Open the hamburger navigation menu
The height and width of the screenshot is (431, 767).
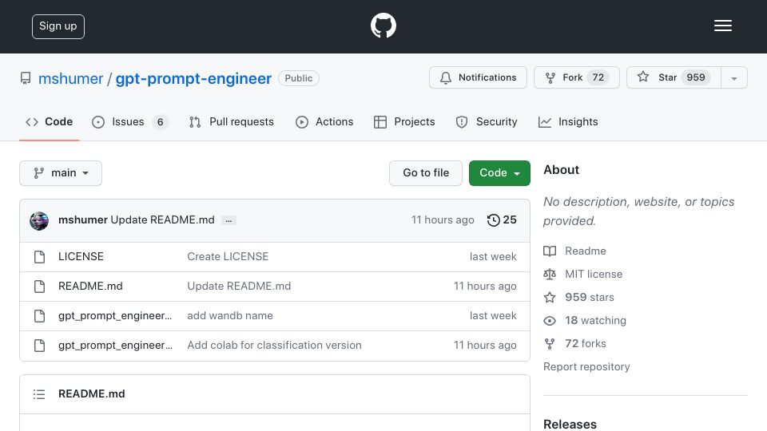coord(722,26)
